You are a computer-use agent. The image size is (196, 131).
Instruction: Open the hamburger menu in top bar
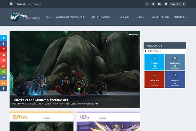(11, 4)
